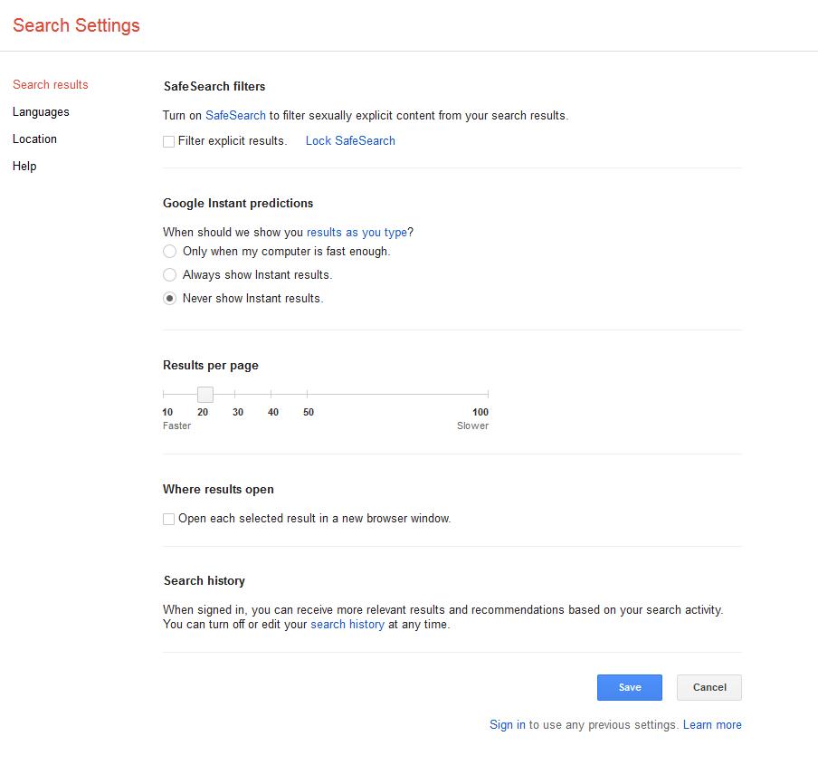Open the Location settings section
The width and height of the screenshot is (818, 765).
34,139
